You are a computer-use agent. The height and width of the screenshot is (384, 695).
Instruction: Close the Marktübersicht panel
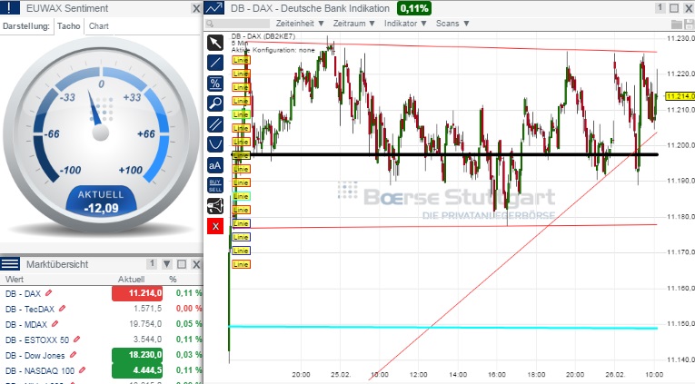(x=196, y=264)
